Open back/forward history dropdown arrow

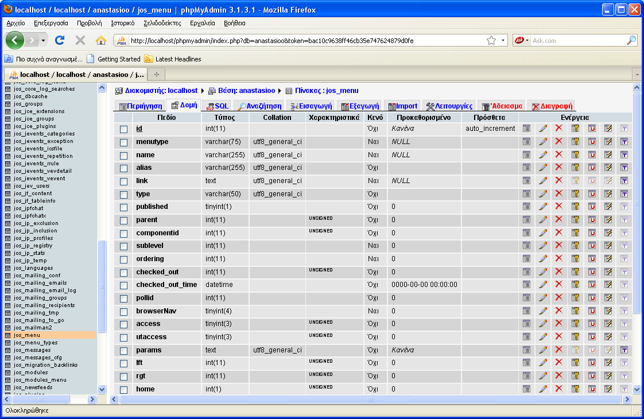pyautogui.click(x=43, y=40)
